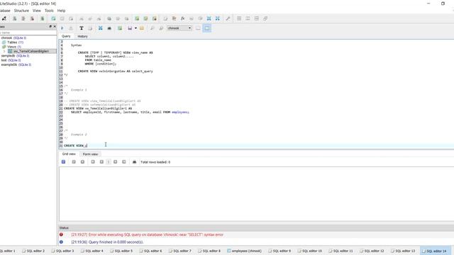Open the save options dropdown arrow
The width and height of the screenshot is (454, 255).
[x=135, y=28]
